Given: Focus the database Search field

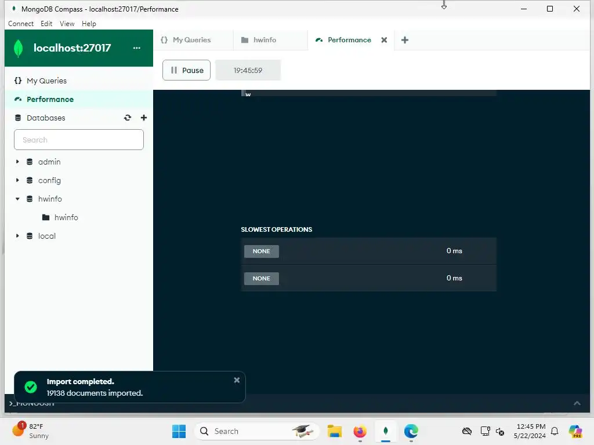Looking at the screenshot, I should click(79, 140).
